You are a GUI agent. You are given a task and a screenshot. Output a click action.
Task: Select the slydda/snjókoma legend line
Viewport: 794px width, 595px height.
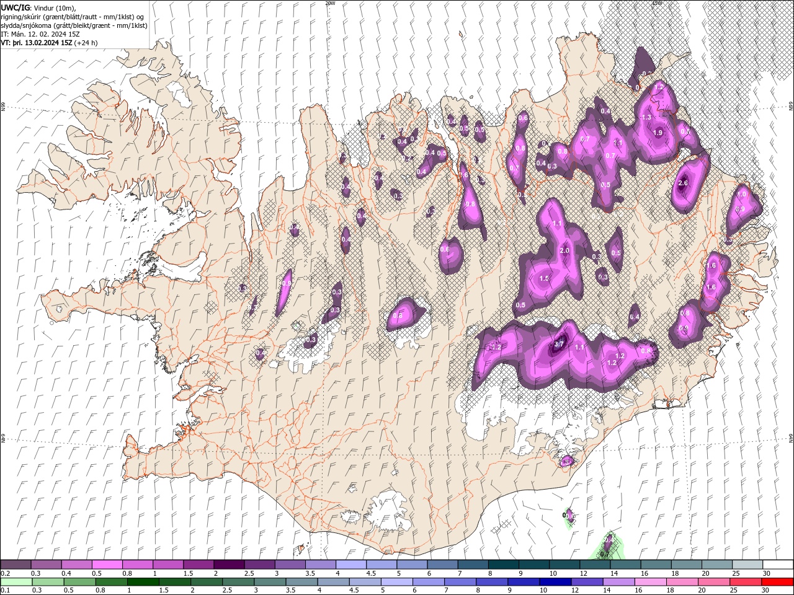click(74, 25)
